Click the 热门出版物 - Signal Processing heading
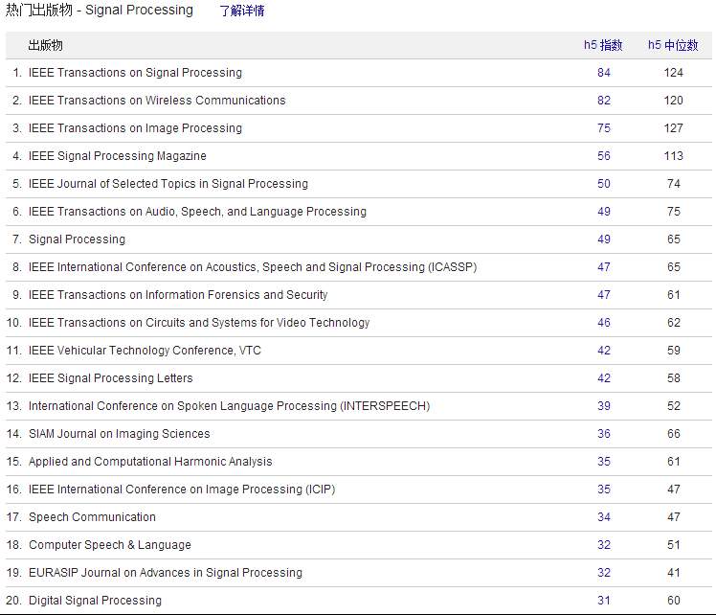This screenshot has width=716, height=615. pyautogui.click(x=100, y=10)
